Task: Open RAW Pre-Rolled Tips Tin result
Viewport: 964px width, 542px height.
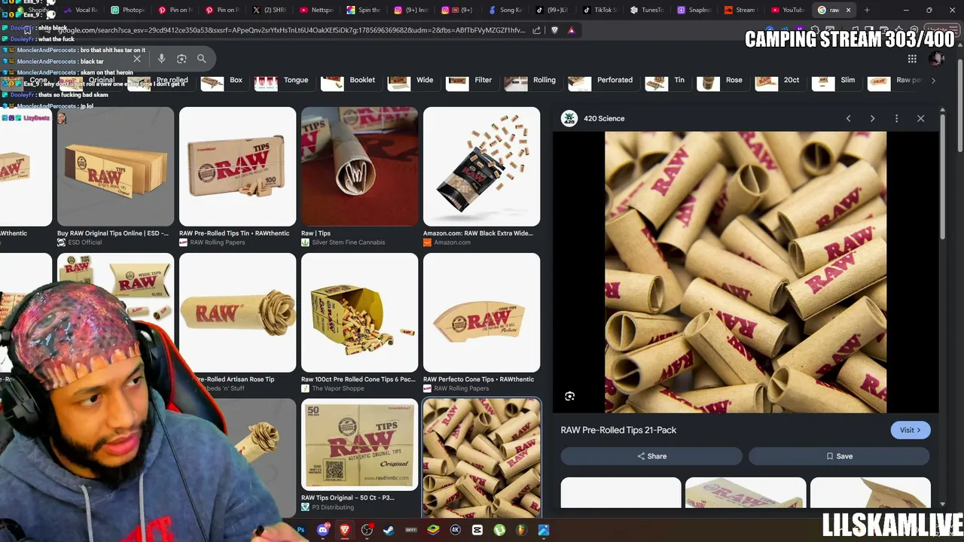Action: coord(237,177)
